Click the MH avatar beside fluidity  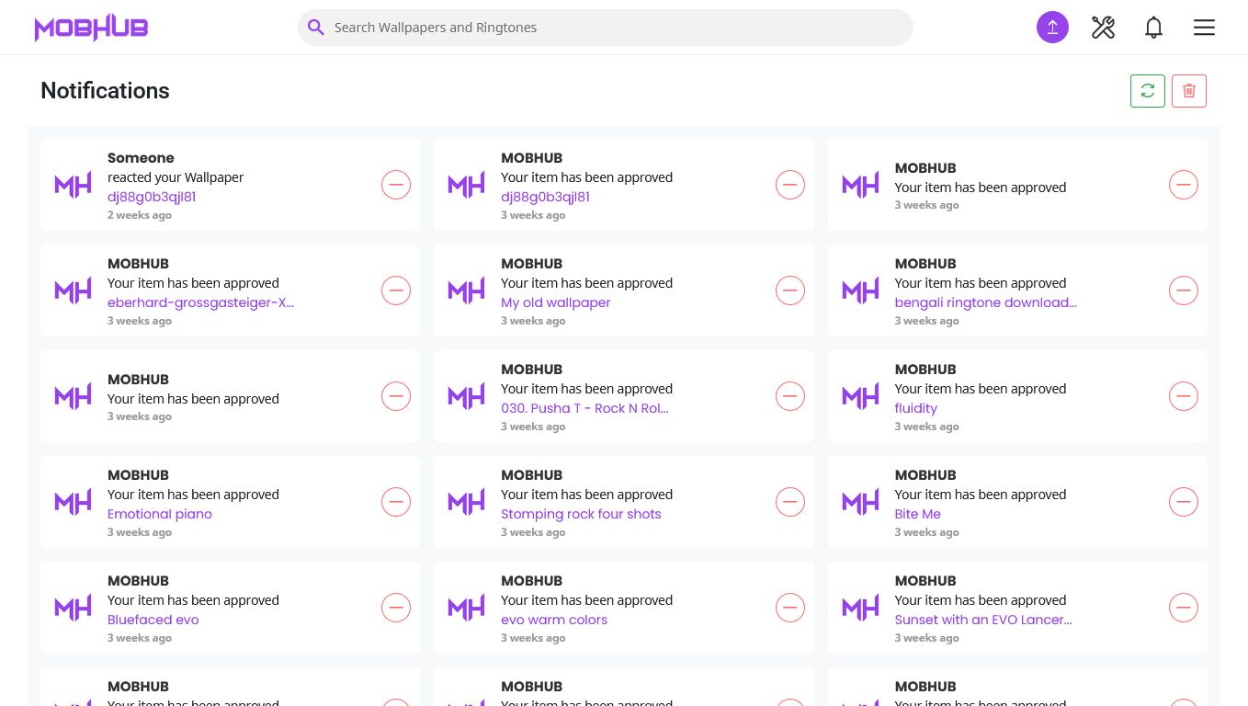pos(860,396)
